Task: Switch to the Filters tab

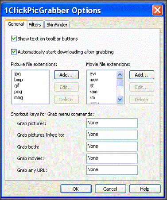Action: coord(35,25)
